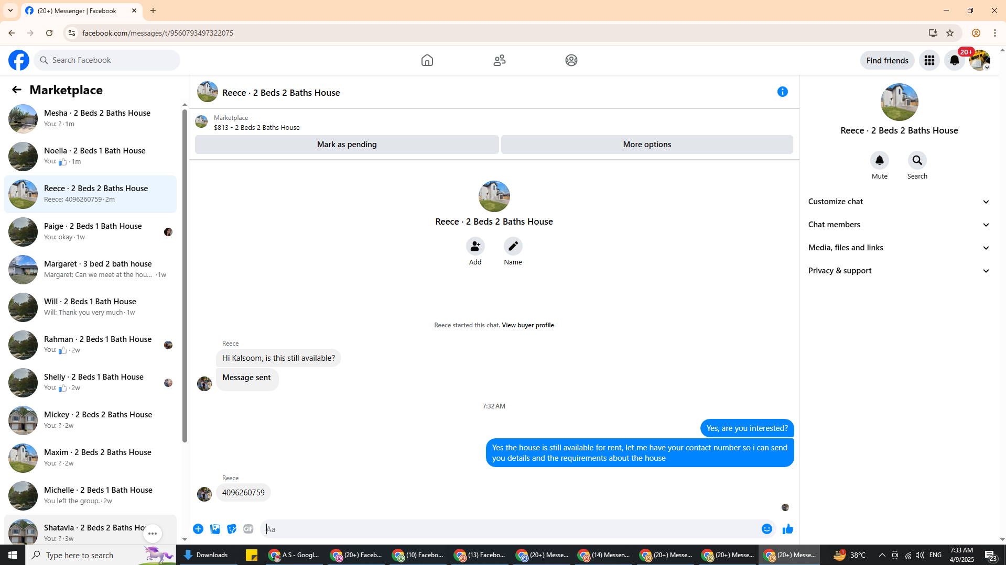Focus the Search Facebook field
Viewport: 1006px width, 565px height.
107,60
